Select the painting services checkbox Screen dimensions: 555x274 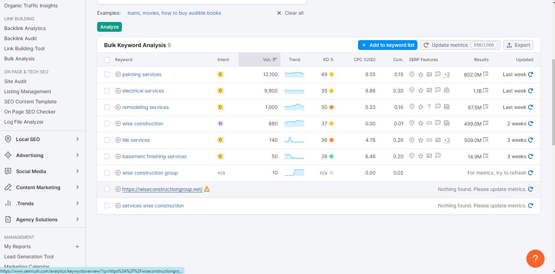point(107,74)
